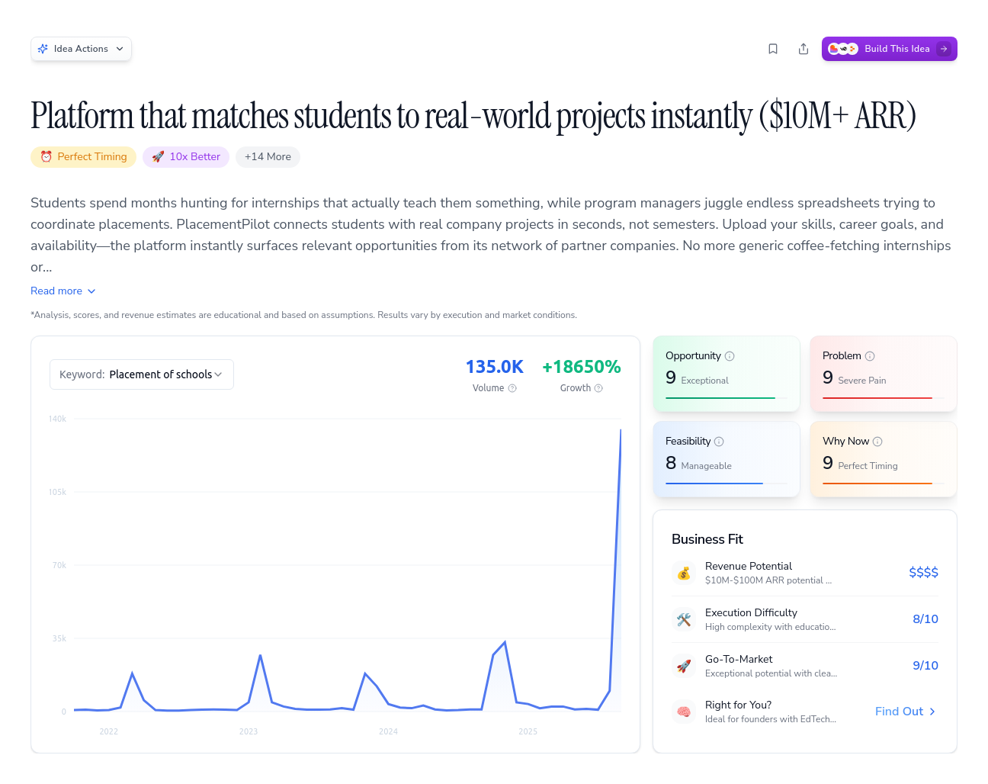Toggle the 10x Better badge
Screen dimensions: 988x784
(x=185, y=157)
